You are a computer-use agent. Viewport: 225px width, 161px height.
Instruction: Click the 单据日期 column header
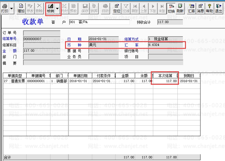coord(80,76)
